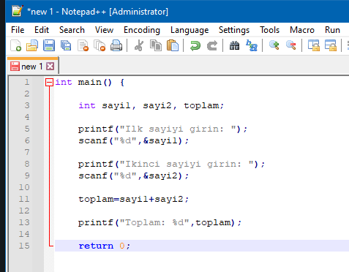Click the "Toplam: %d" string on line 13

click(x=154, y=222)
